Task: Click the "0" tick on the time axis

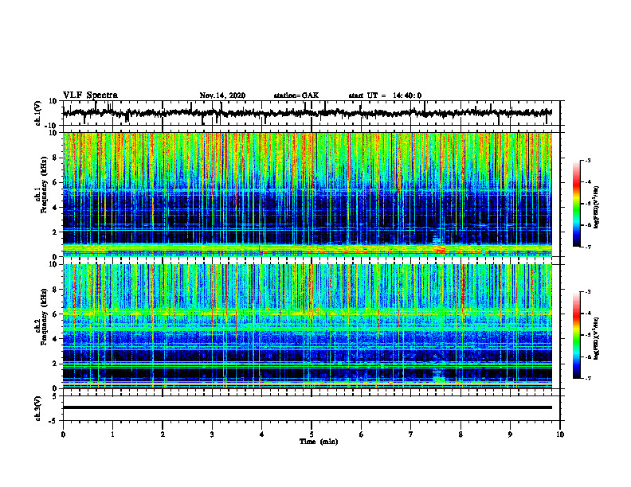Action: point(63,434)
